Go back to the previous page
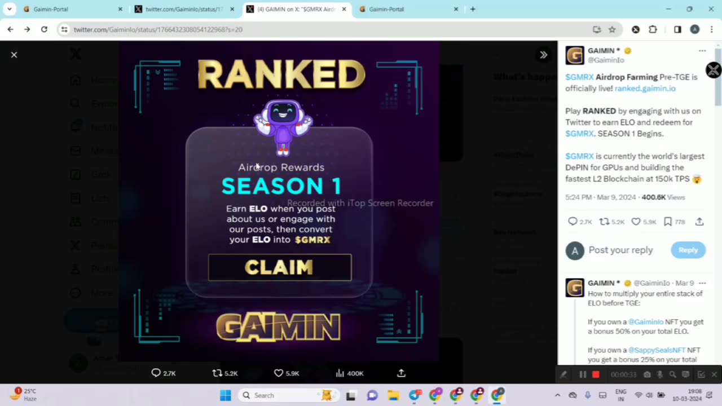Screen dimensions: 722x406 point(10,29)
